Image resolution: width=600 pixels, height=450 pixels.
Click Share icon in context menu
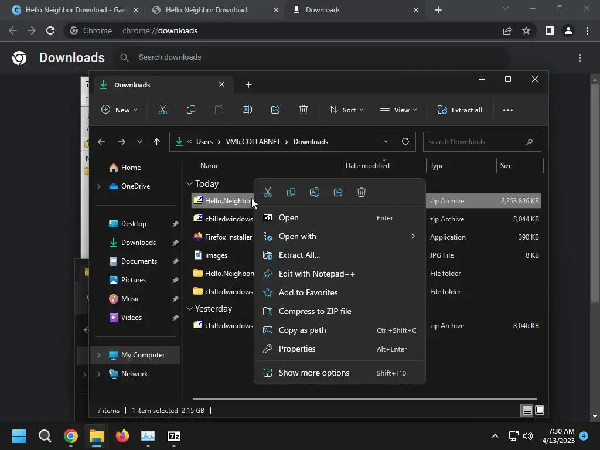338,192
